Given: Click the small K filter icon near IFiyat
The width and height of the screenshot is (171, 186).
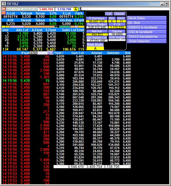Looking at the screenshot, I should 35,53.
